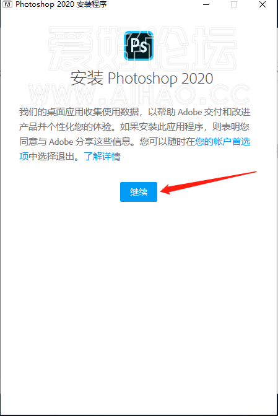Click the phrase 我们的桌面应用收集使用数据
The width and height of the screenshot is (278, 416).
pos(79,111)
